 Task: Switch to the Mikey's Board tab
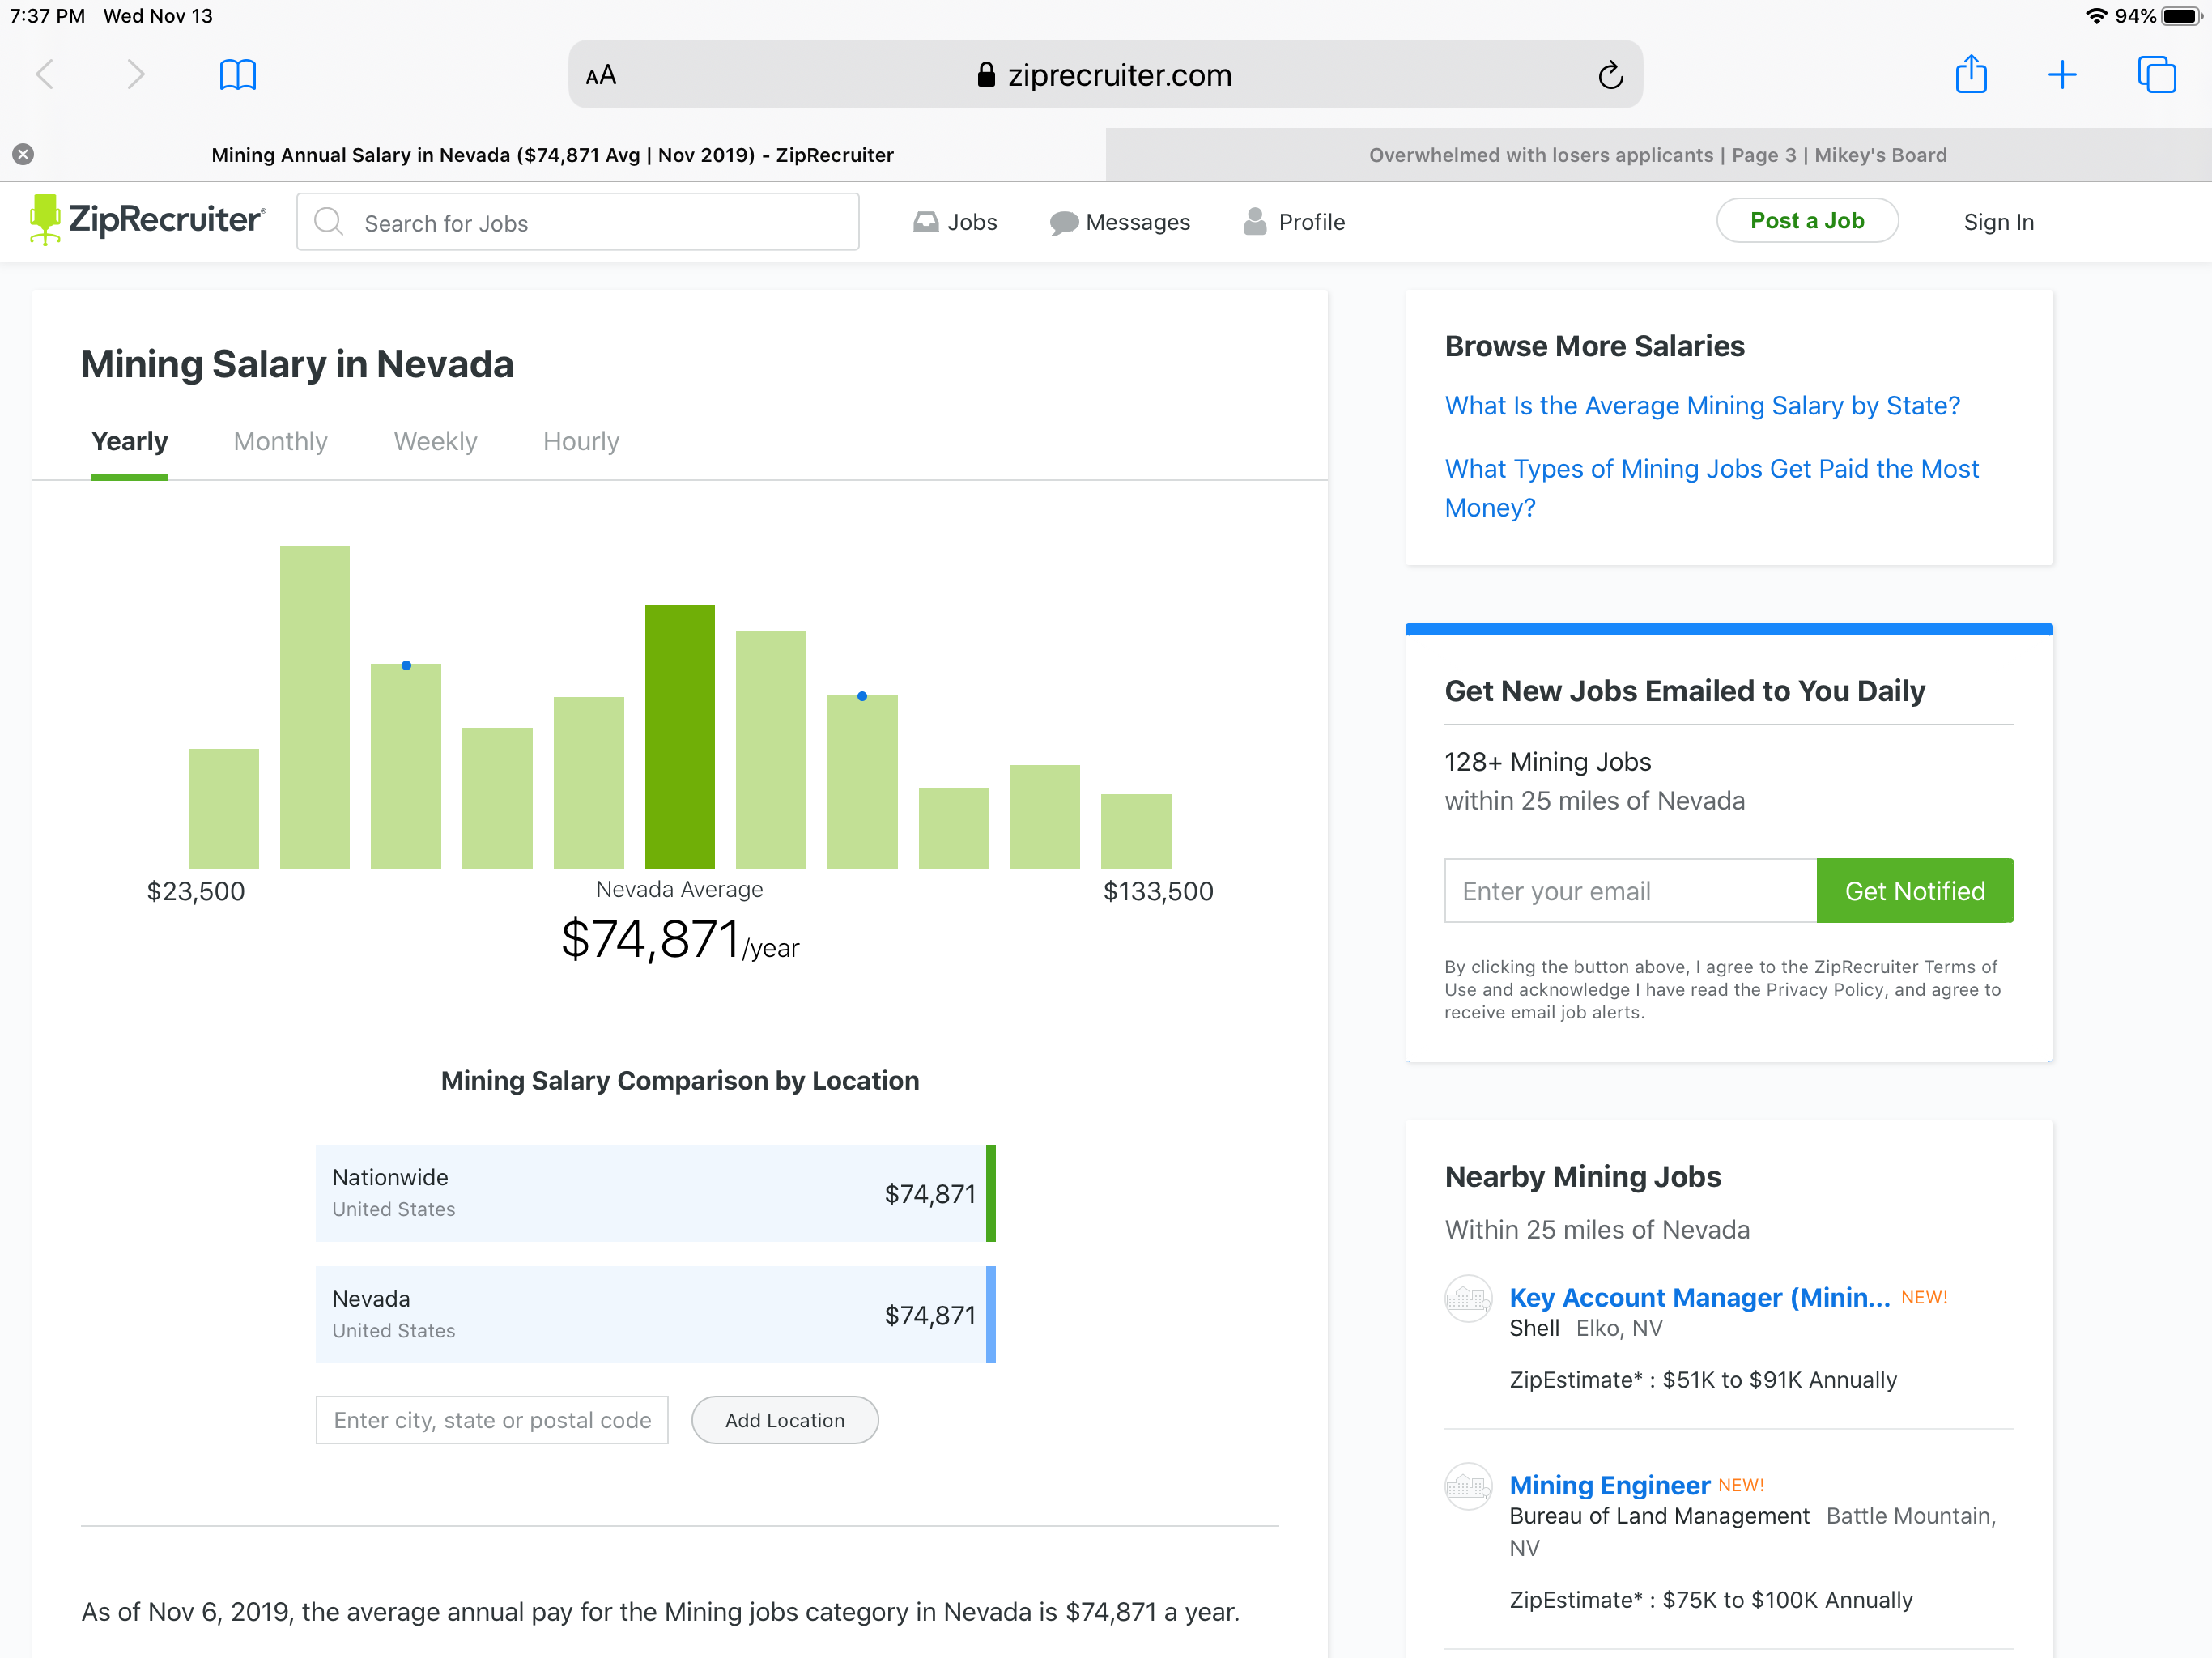1657,155
